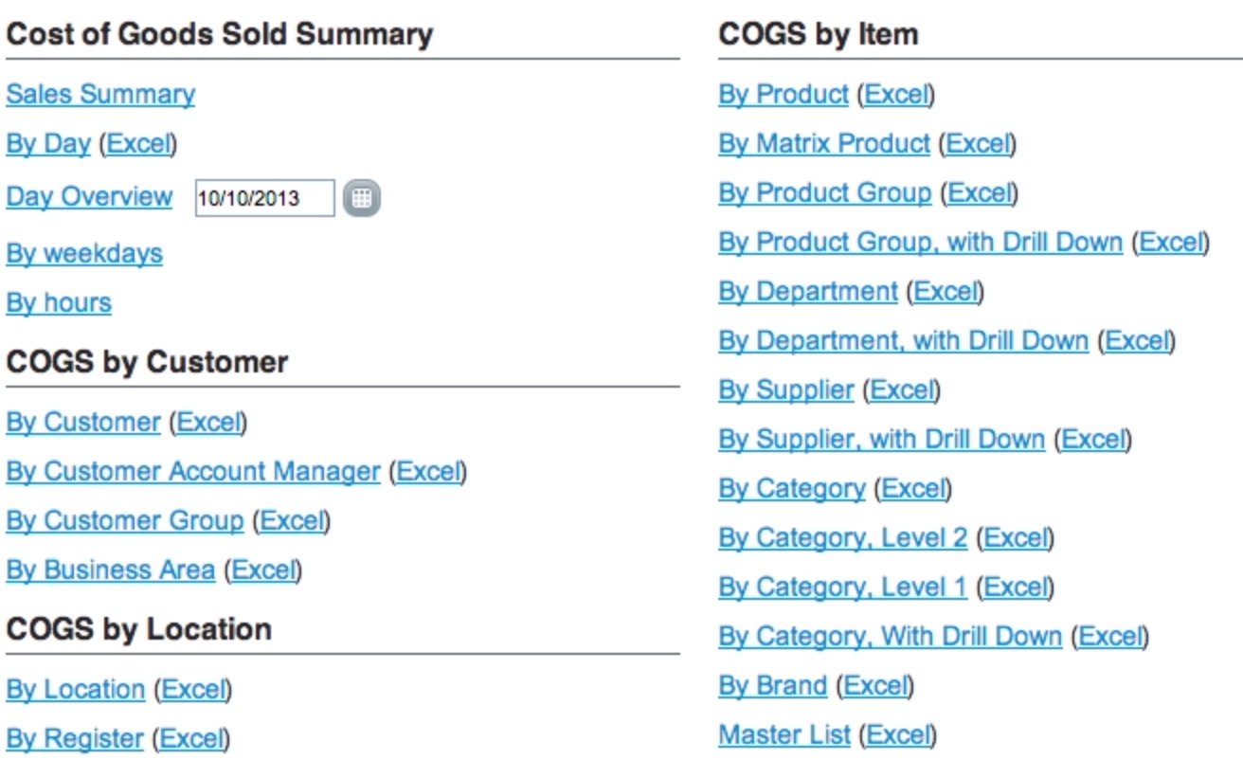Viewport: 1243px width, 760px height.
Task: Export By Customer Group to Excel
Action: 292,520
